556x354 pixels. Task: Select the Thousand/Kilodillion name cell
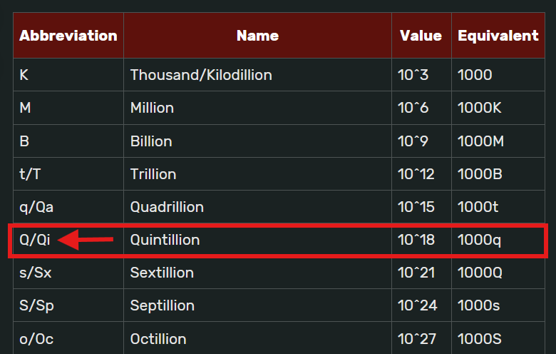201,75
